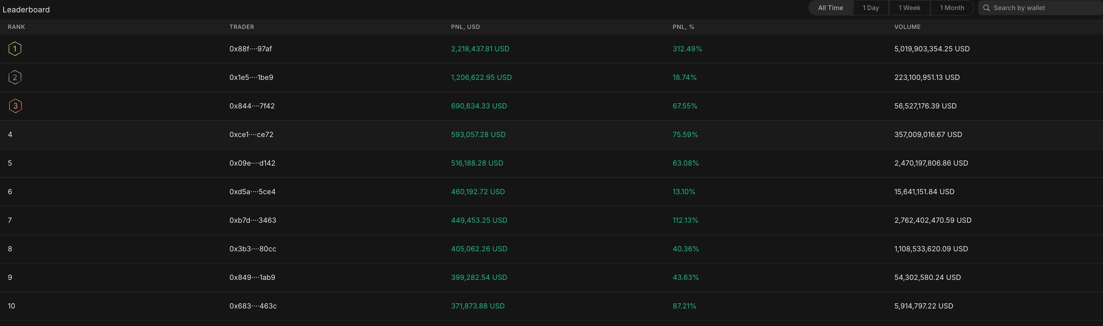Screen dimensions: 1103x326
Task: Click the silver rank 2 hexagon badge
Action: click(15, 77)
